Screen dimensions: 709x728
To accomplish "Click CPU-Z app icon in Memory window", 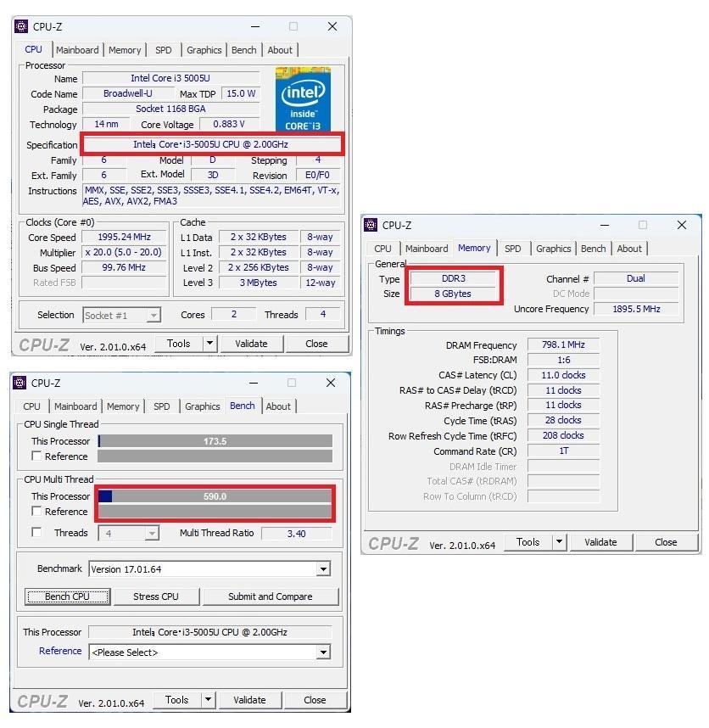I will [x=371, y=225].
